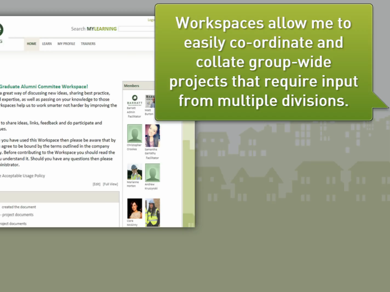
Task: Click the [Edit] link
Action: pos(96,184)
